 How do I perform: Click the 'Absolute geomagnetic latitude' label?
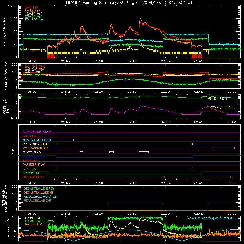(x=211, y=218)
